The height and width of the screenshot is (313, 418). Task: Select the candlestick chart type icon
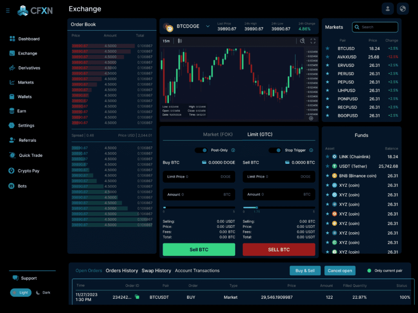coord(179,41)
